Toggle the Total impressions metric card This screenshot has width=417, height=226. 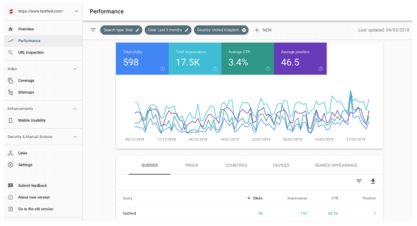click(195, 58)
